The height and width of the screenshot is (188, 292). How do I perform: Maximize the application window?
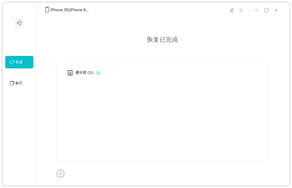coord(266,10)
